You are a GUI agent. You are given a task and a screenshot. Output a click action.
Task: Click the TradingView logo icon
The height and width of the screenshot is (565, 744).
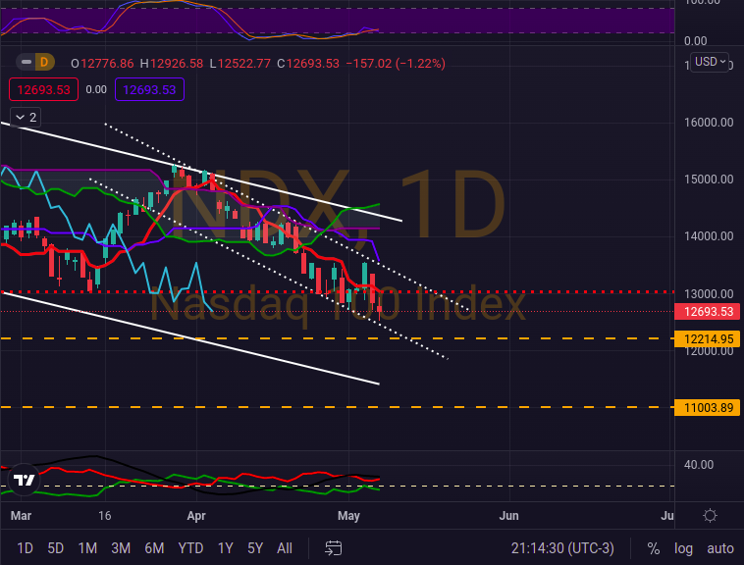[24, 480]
